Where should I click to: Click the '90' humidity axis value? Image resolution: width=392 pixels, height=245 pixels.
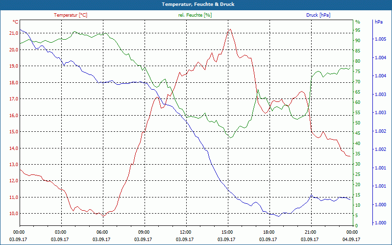tap(358, 41)
